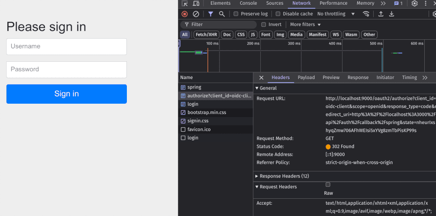Open the Payload tab
This screenshot has height=216, width=436.
[x=306, y=78]
